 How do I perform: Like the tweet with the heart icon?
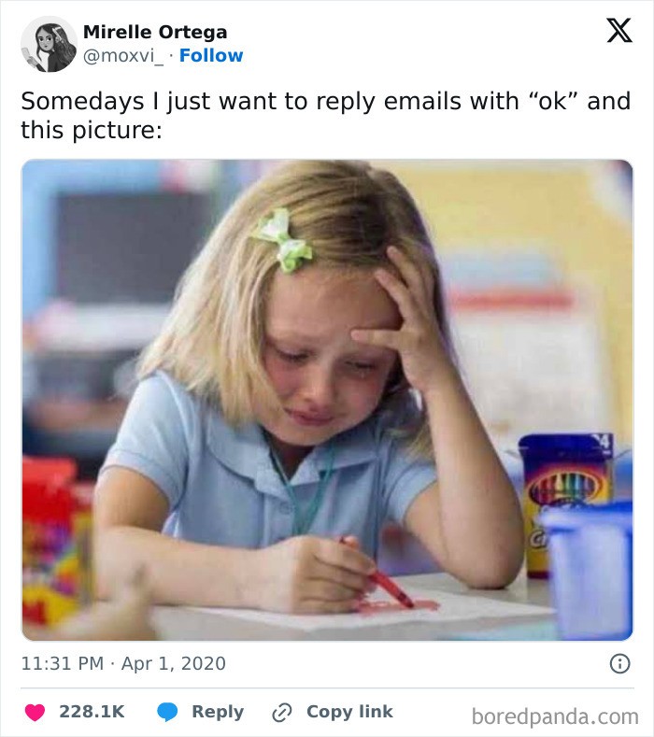(35, 712)
